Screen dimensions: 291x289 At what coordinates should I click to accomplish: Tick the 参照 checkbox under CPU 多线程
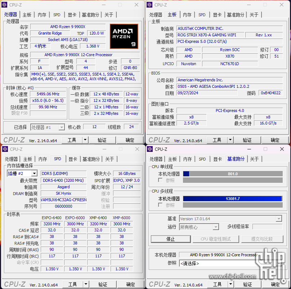[160, 205]
